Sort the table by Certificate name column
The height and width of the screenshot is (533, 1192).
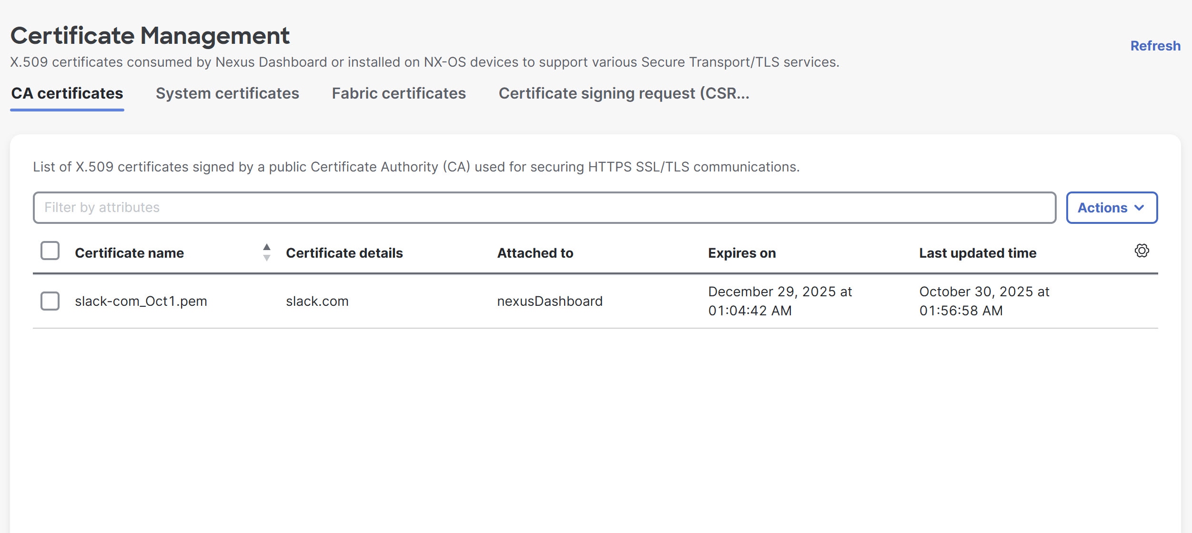click(x=129, y=253)
